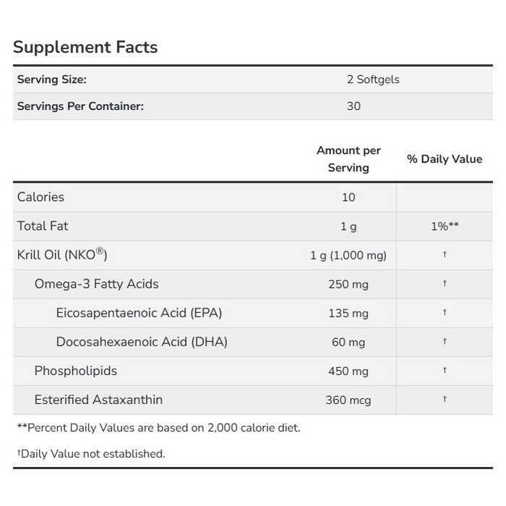This screenshot has width=506, height=506.
Task: Click the 2 Softgels value
Action: [x=373, y=80]
